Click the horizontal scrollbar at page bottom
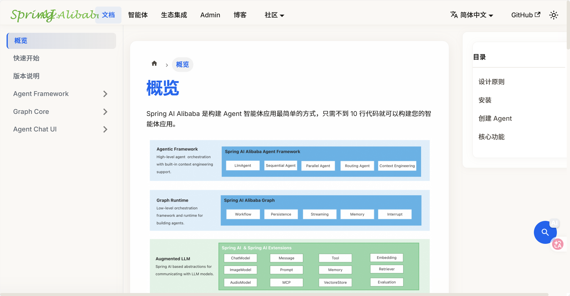The height and width of the screenshot is (296, 570). [274, 295]
